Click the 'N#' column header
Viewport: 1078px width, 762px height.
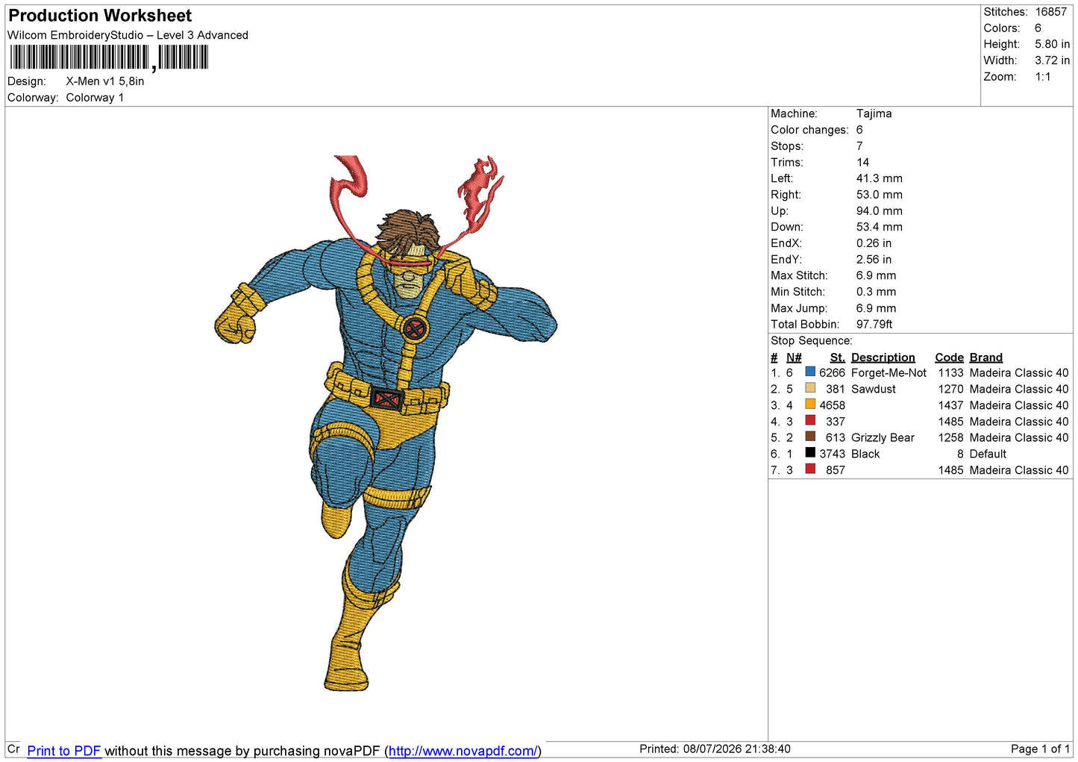pos(794,357)
